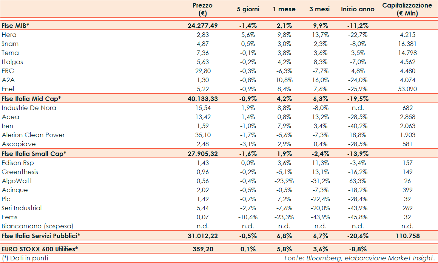Click the Prezzo (€) column header
Viewport: 438px width, 263px height.
click(x=203, y=9)
